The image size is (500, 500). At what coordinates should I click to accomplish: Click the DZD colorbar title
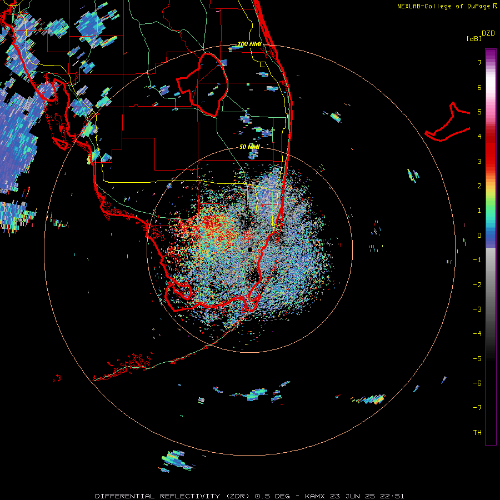tap(488, 33)
